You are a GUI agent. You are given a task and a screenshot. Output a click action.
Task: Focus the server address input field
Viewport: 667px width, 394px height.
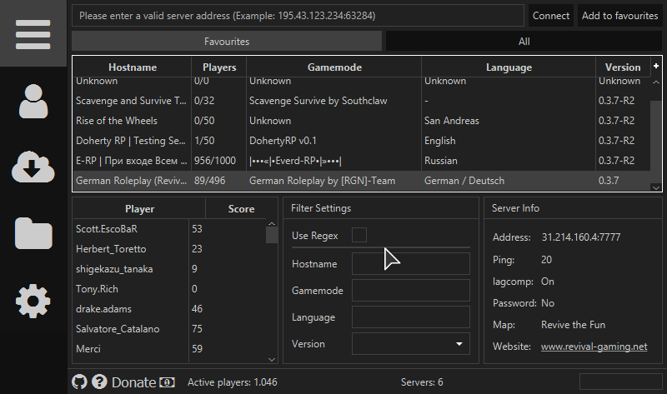pos(298,16)
